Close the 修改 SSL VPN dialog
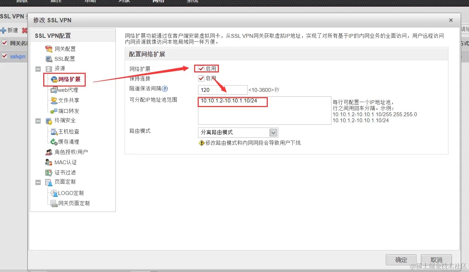The height and width of the screenshot is (272, 469). coord(451,20)
